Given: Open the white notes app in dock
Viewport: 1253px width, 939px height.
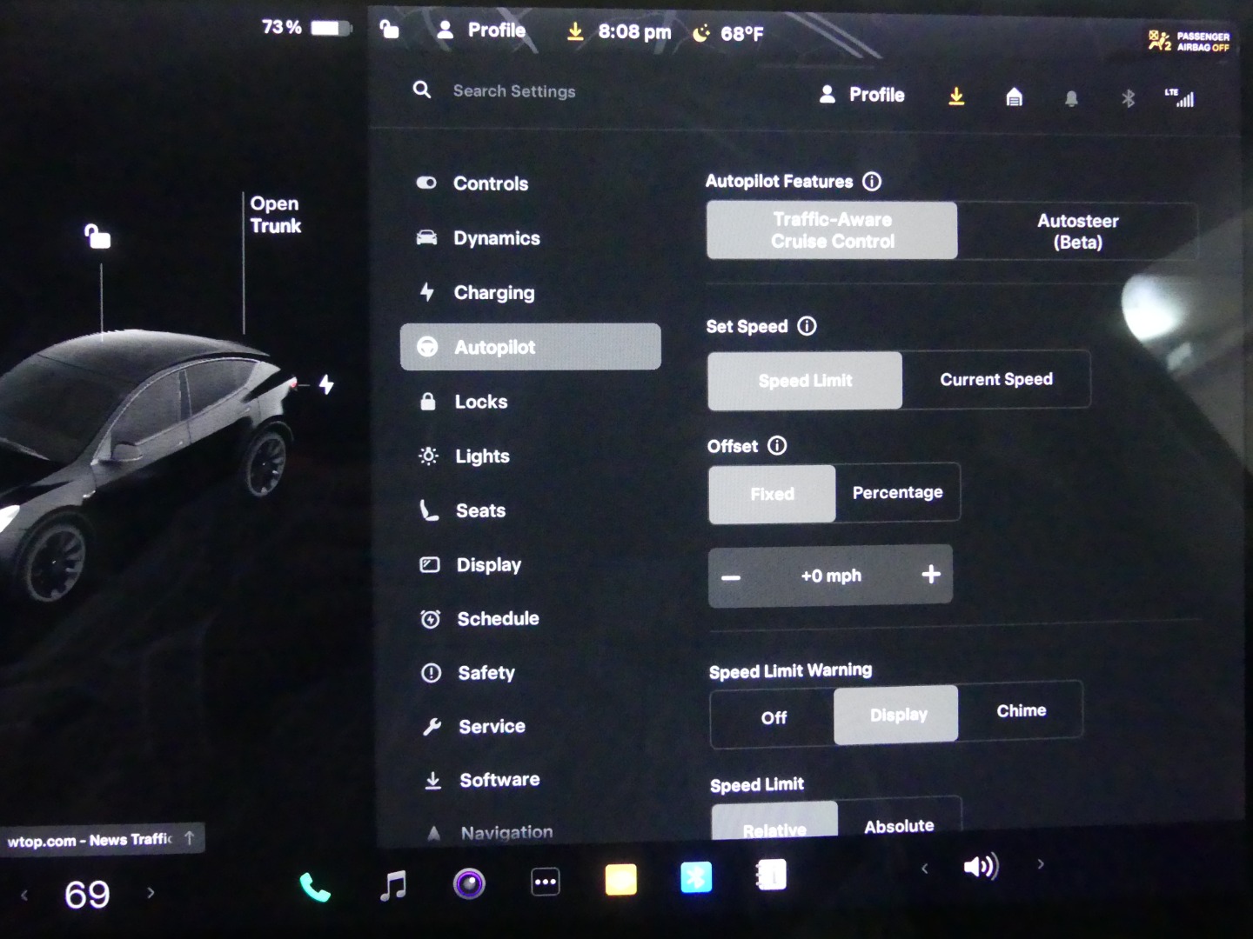Looking at the screenshot, I should click(771, 875).
